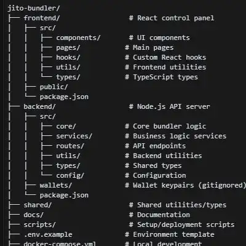
Task: Click the 'React control panel' comment text
Action: tap(176, 18)
